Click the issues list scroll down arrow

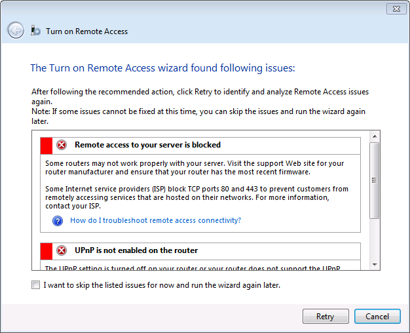(375, 264)
